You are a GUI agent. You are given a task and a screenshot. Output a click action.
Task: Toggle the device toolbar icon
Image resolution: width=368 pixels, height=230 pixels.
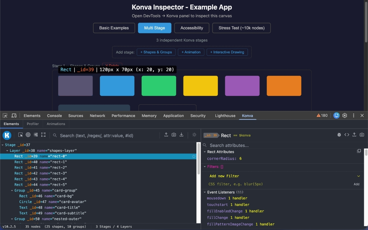(14, 116)
